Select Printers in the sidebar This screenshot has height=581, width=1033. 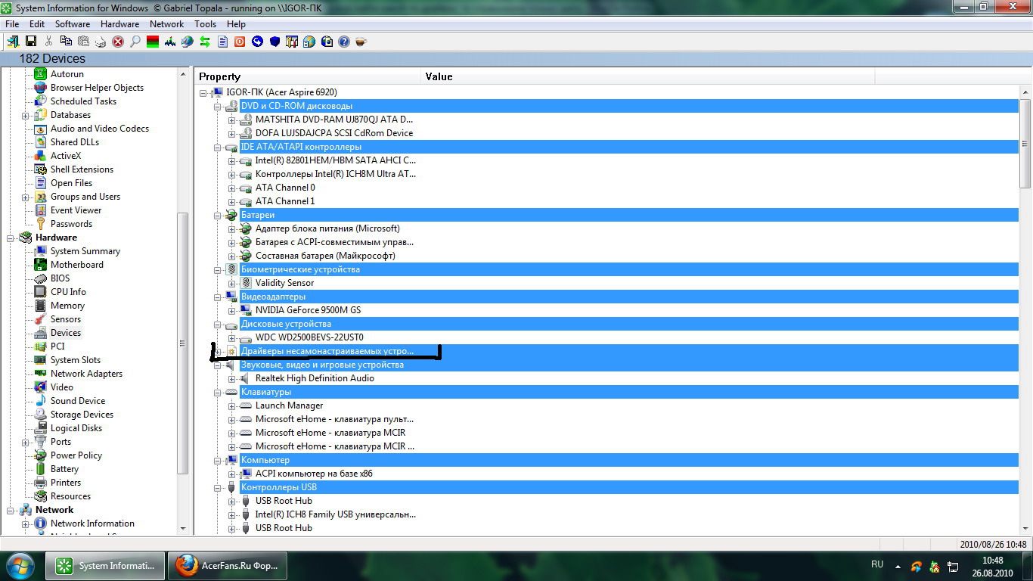tap(66, 483)
